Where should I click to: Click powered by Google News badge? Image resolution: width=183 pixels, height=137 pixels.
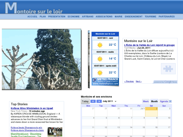point(165,82)
